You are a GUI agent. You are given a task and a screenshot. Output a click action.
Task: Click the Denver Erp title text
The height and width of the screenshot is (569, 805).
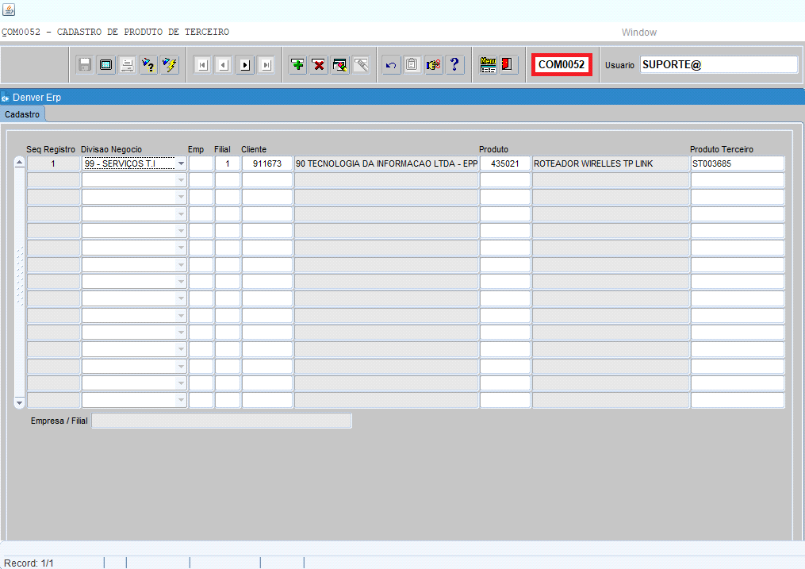pos(37,98)
